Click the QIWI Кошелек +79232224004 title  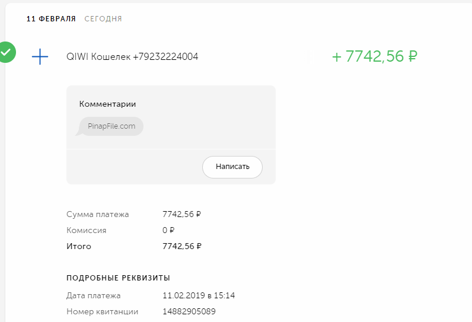click(132, 57)
